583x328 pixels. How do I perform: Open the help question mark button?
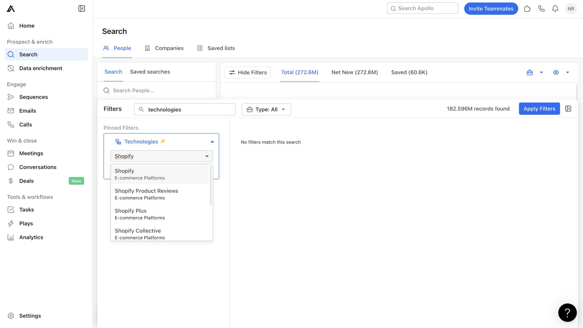[568, 313]
